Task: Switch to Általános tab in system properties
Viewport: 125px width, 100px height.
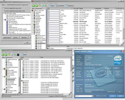Action: pos(4,5)
